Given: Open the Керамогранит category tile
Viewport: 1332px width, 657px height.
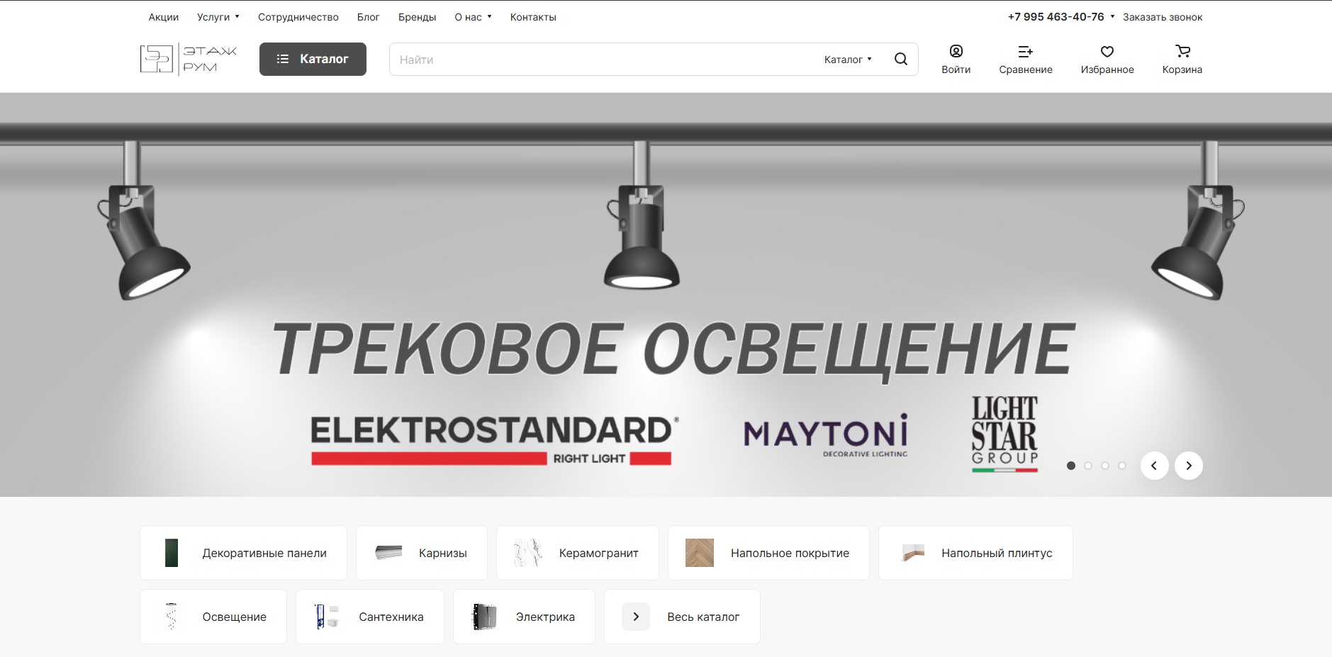Looking at the screenshot, I should coord(577,553).
